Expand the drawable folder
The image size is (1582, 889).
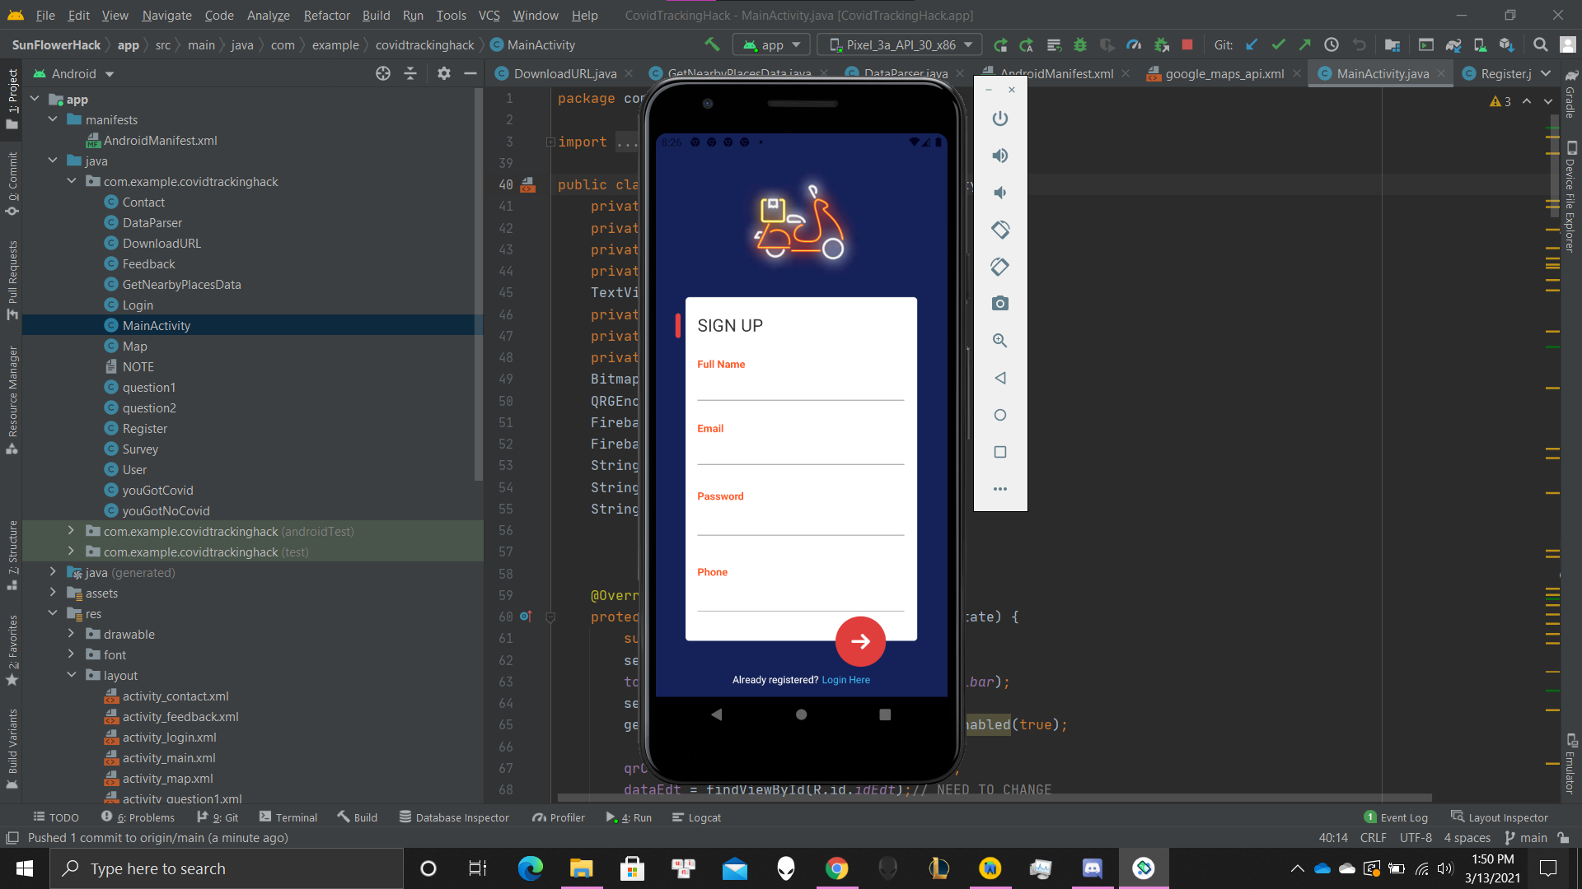click(x=72, y=634)
